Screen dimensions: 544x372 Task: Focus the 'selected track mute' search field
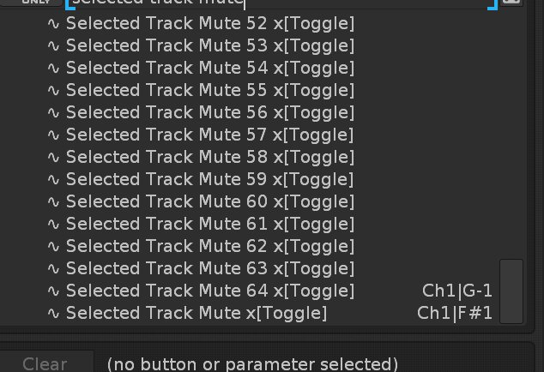[x=275, y=3]
